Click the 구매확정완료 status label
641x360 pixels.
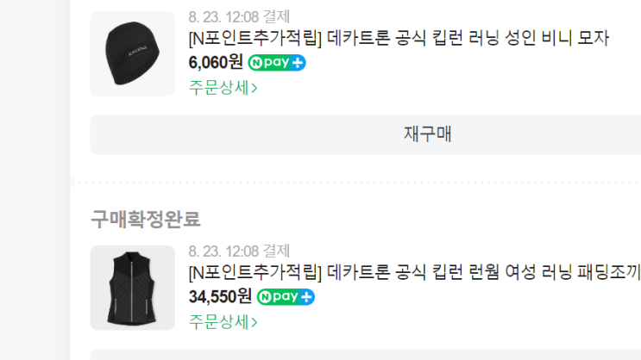coord(146,219)
